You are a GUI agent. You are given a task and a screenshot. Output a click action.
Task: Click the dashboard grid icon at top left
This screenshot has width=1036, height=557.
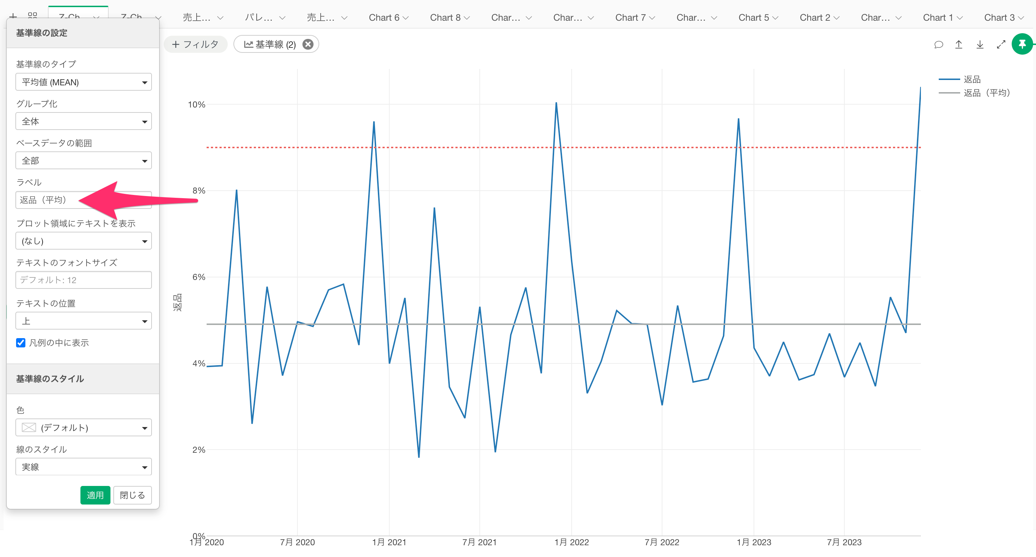(33, 15)
